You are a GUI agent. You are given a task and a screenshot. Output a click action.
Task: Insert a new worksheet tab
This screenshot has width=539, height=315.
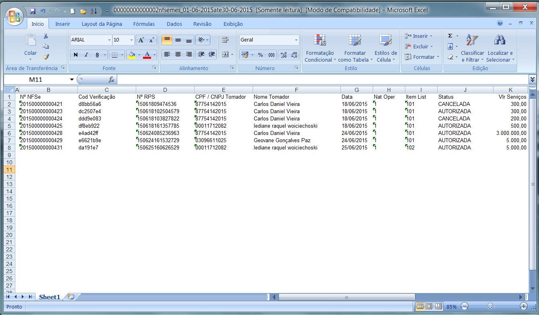(x=71, y=297)
